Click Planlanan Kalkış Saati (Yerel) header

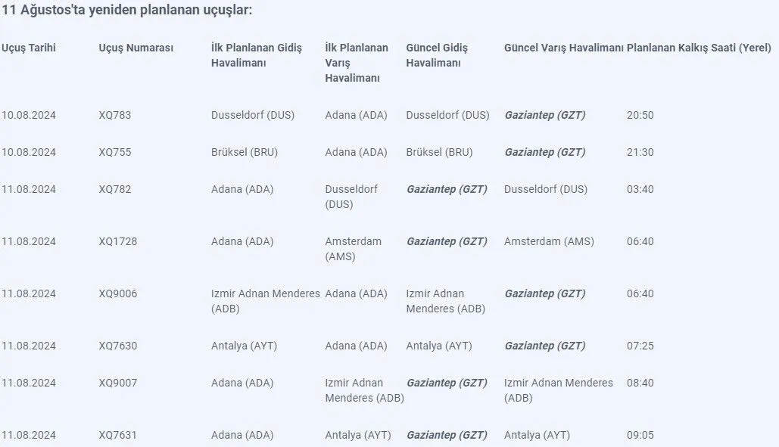tap(699, 48)
